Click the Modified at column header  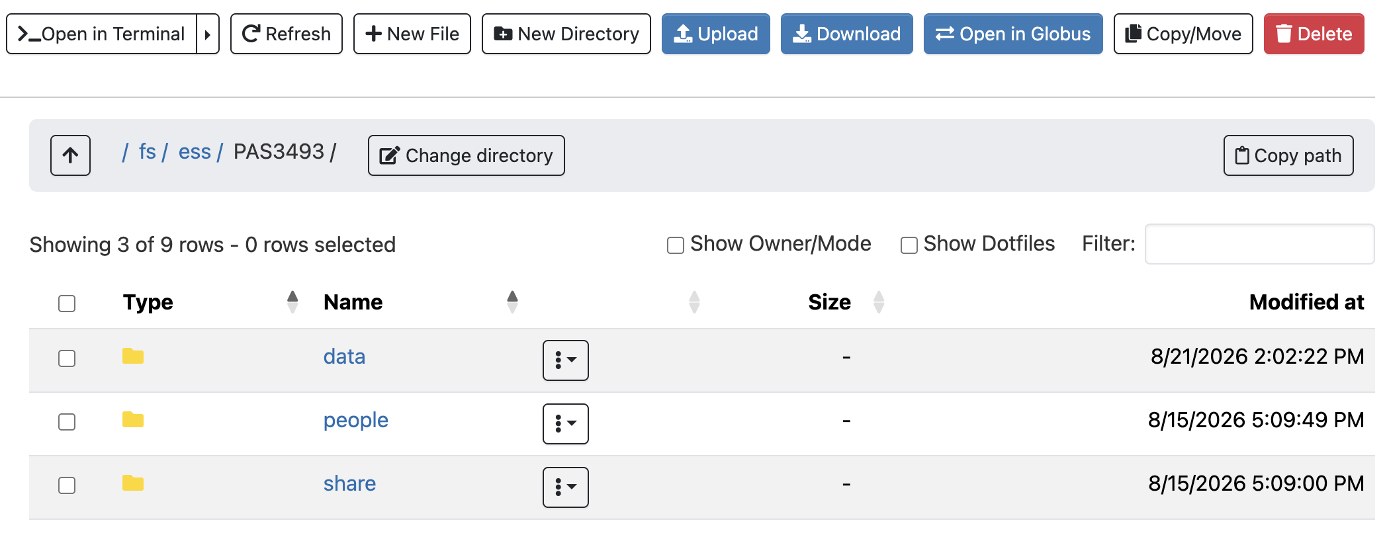1306,302
